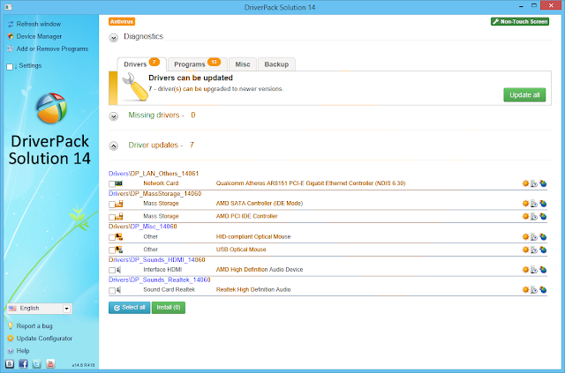Screen dimensions: 565x373
Task: Click disc document icon in Network Card row
Action: 534,183
